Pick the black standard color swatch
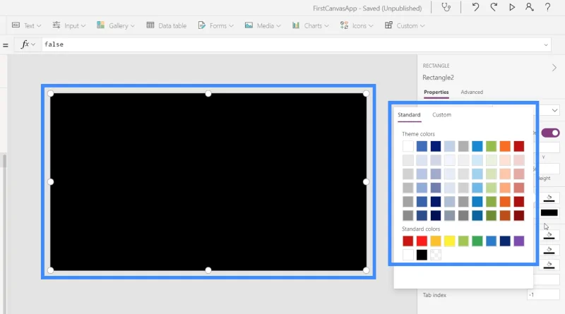The image size is (565, 314). 422,255
